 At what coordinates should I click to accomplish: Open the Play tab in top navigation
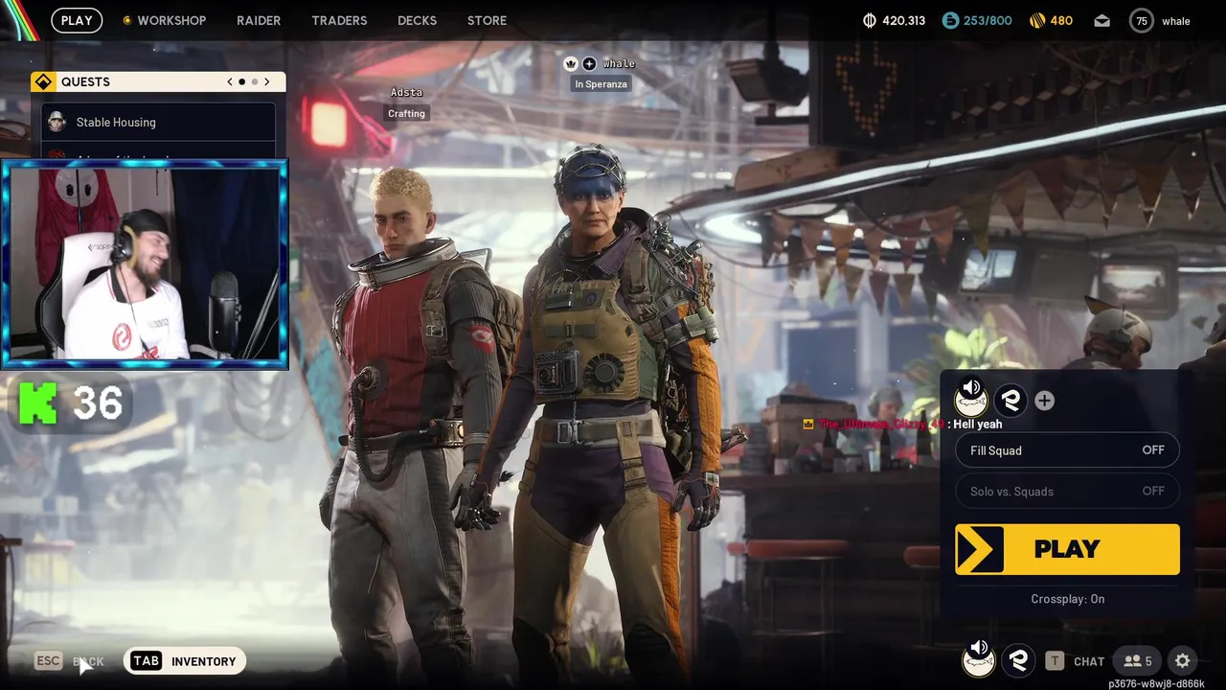click(77, 20)
